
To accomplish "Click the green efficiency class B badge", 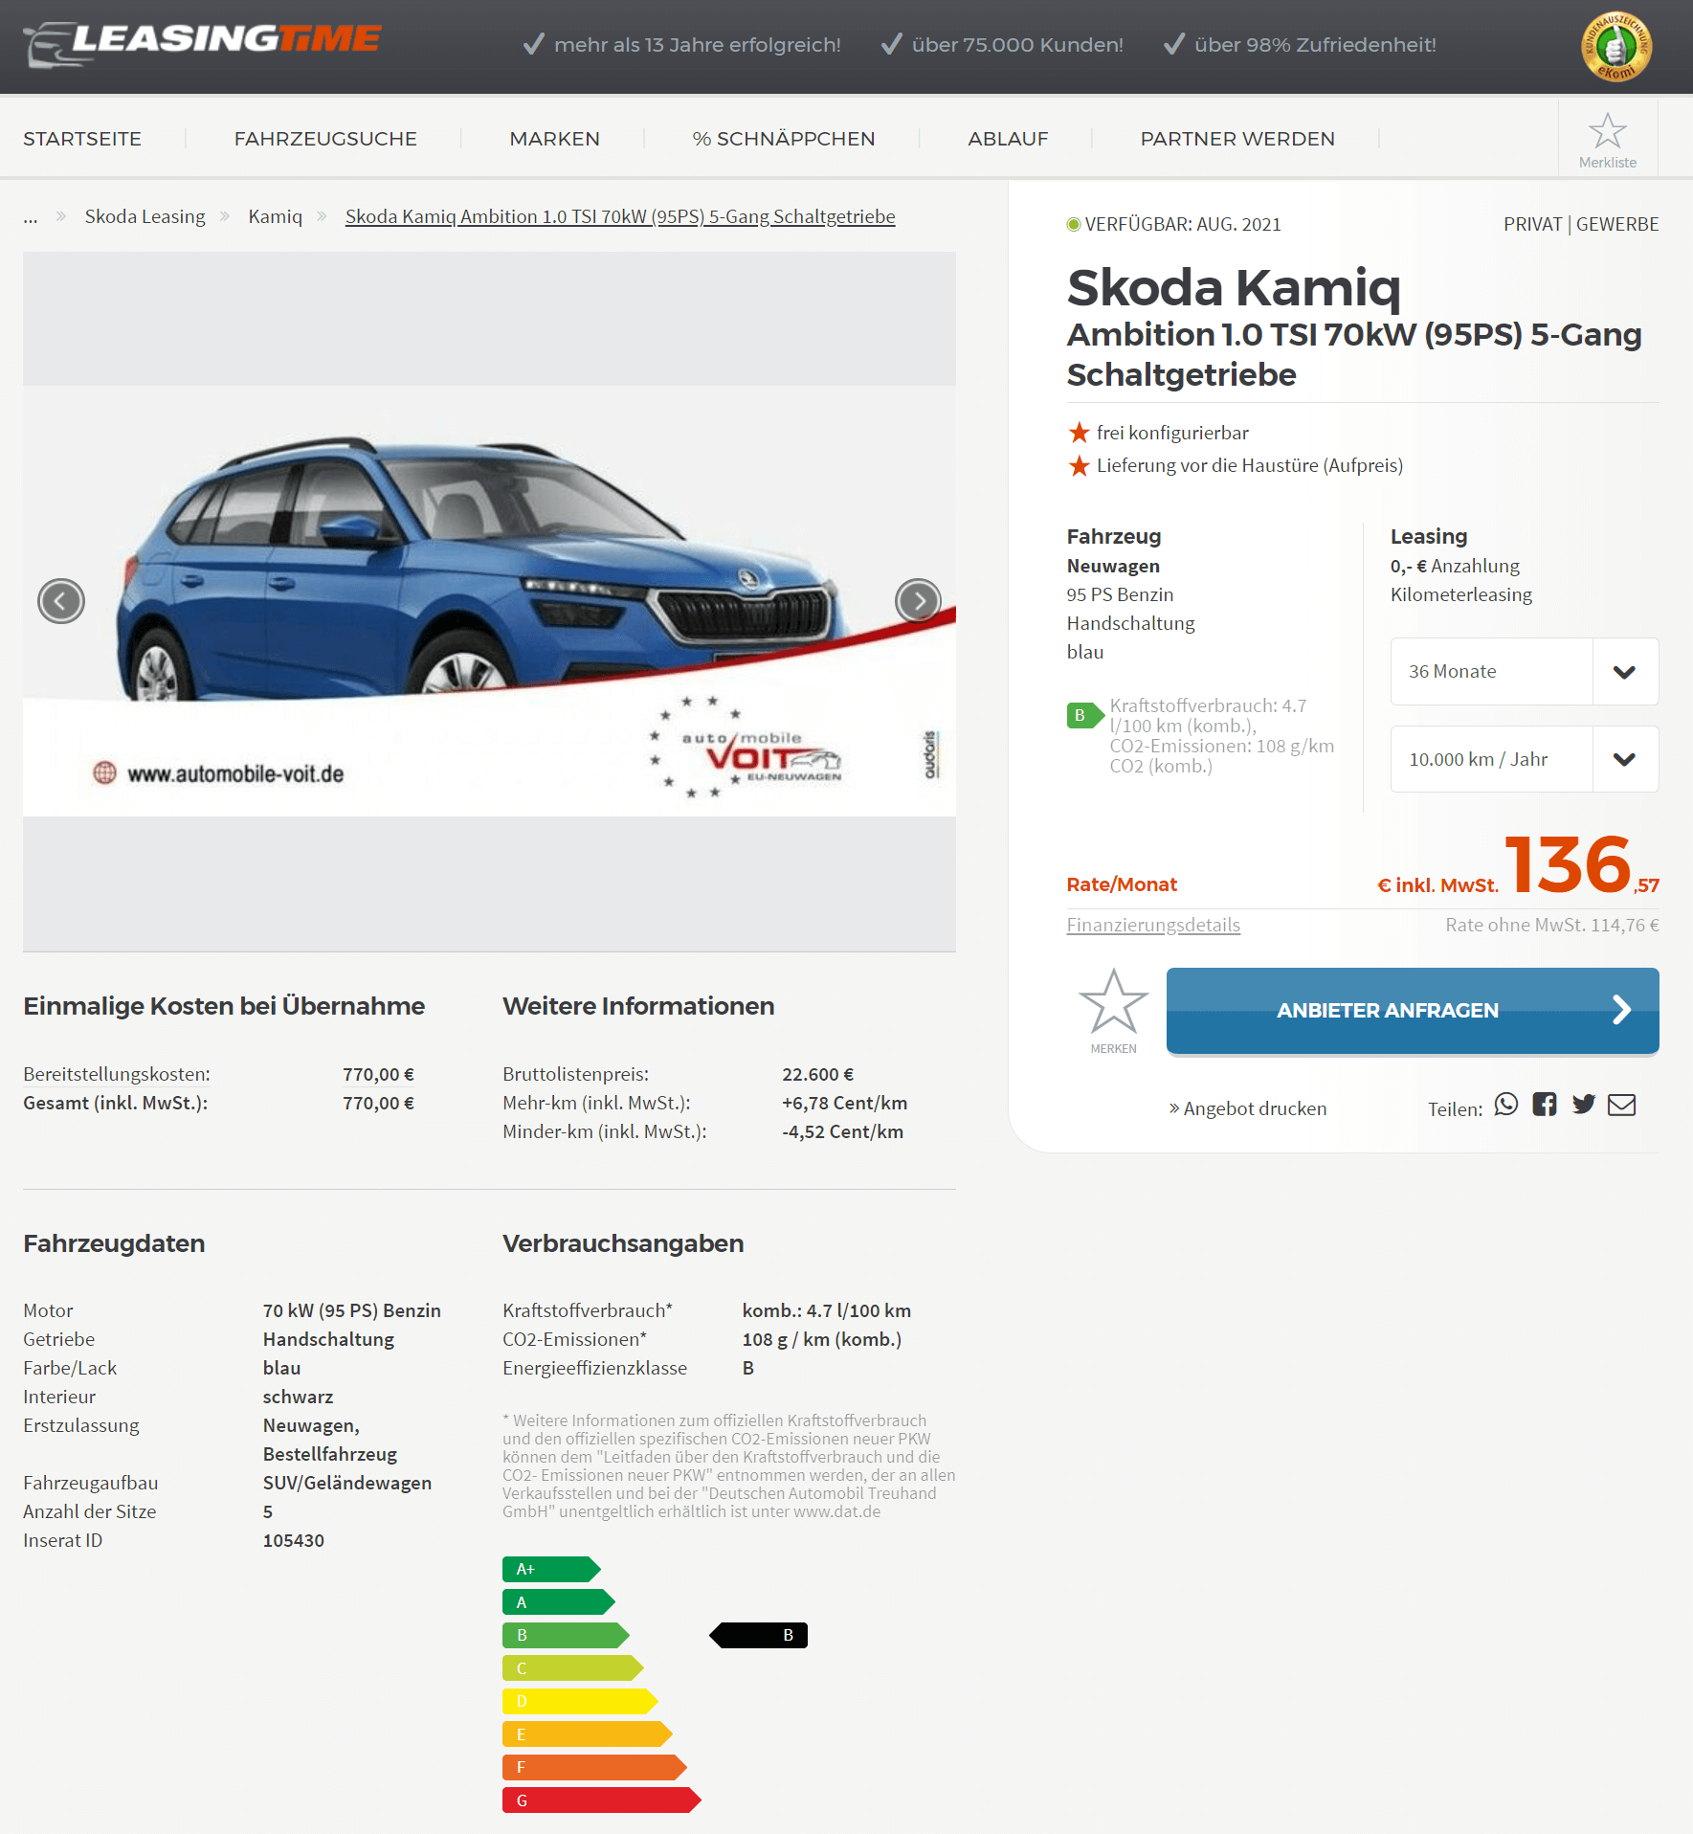I will point(1085,715).
